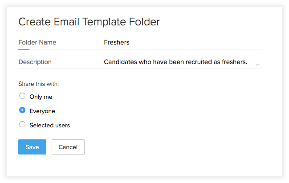Click the end of the description text after 'freshers.'
The image size is (289, 183).
pyautogui.click(x=248, y=62)
